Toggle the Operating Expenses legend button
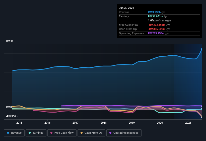 (x=124, y=133)
